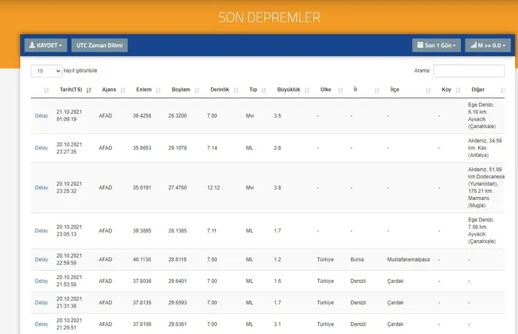The width and height of the screenshot is (518, 334).
Task: Select longitude value 29.6593
Action: pos(178,303)
